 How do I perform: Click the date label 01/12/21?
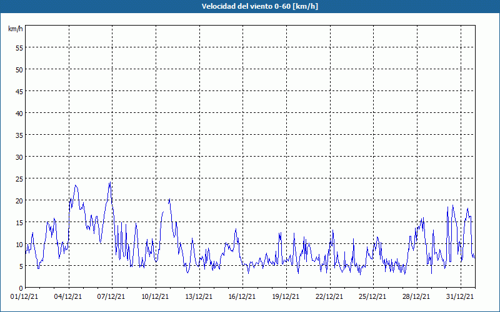(x=24, y=297)
